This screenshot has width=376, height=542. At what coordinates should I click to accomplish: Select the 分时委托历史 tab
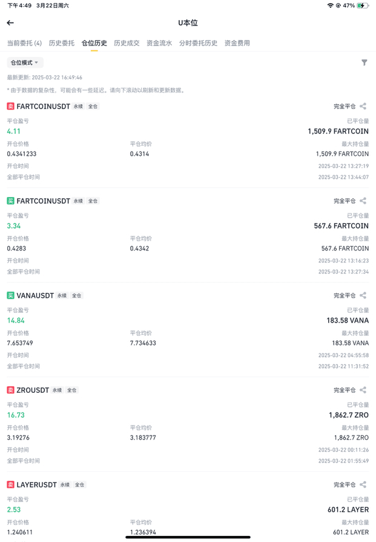pos(198,43)
